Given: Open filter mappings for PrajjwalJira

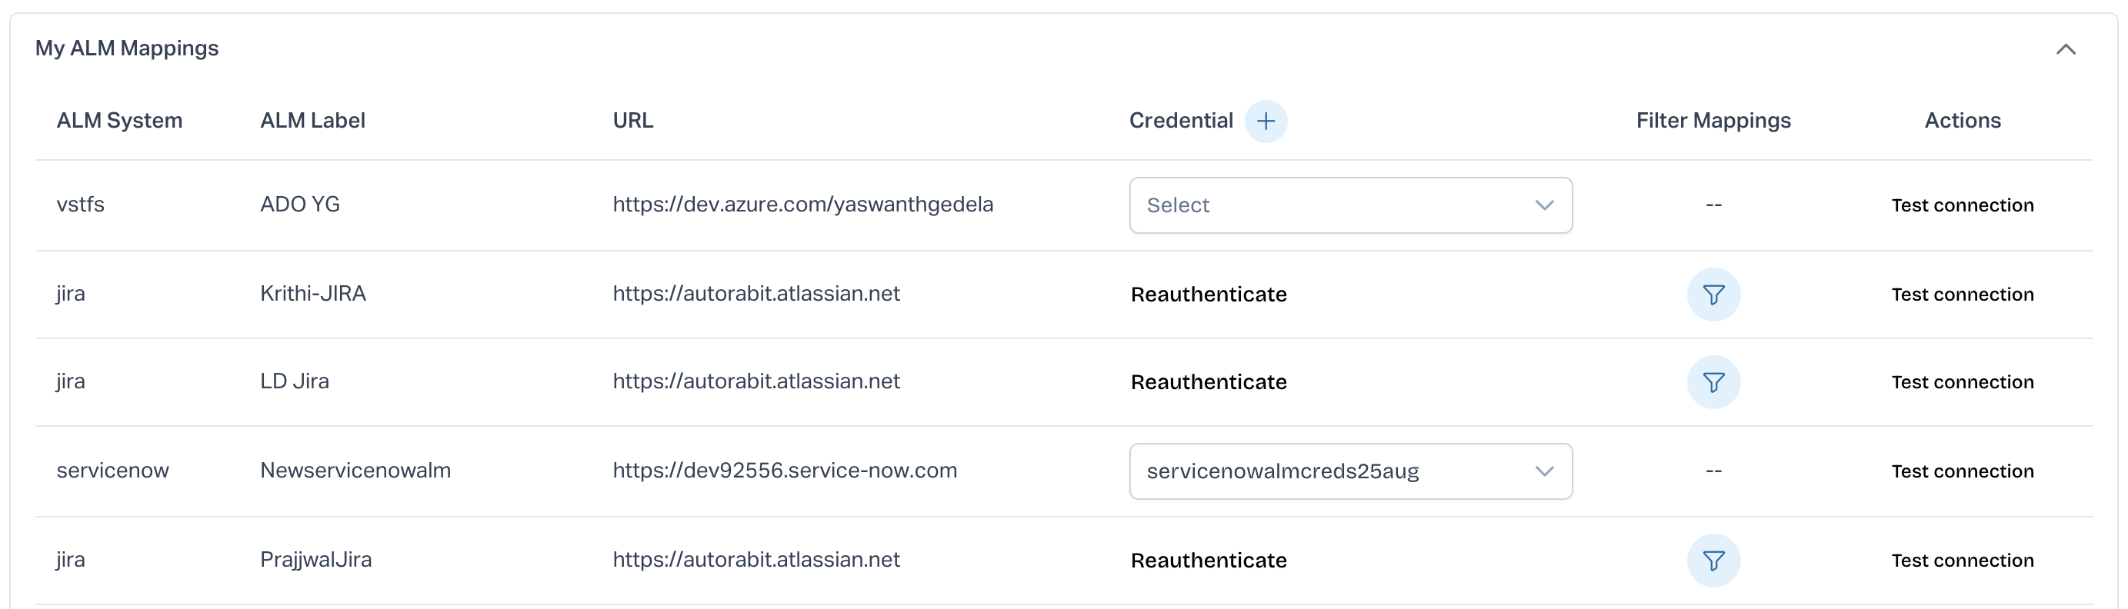Looking at the screenshot, I should point(1713,561).
